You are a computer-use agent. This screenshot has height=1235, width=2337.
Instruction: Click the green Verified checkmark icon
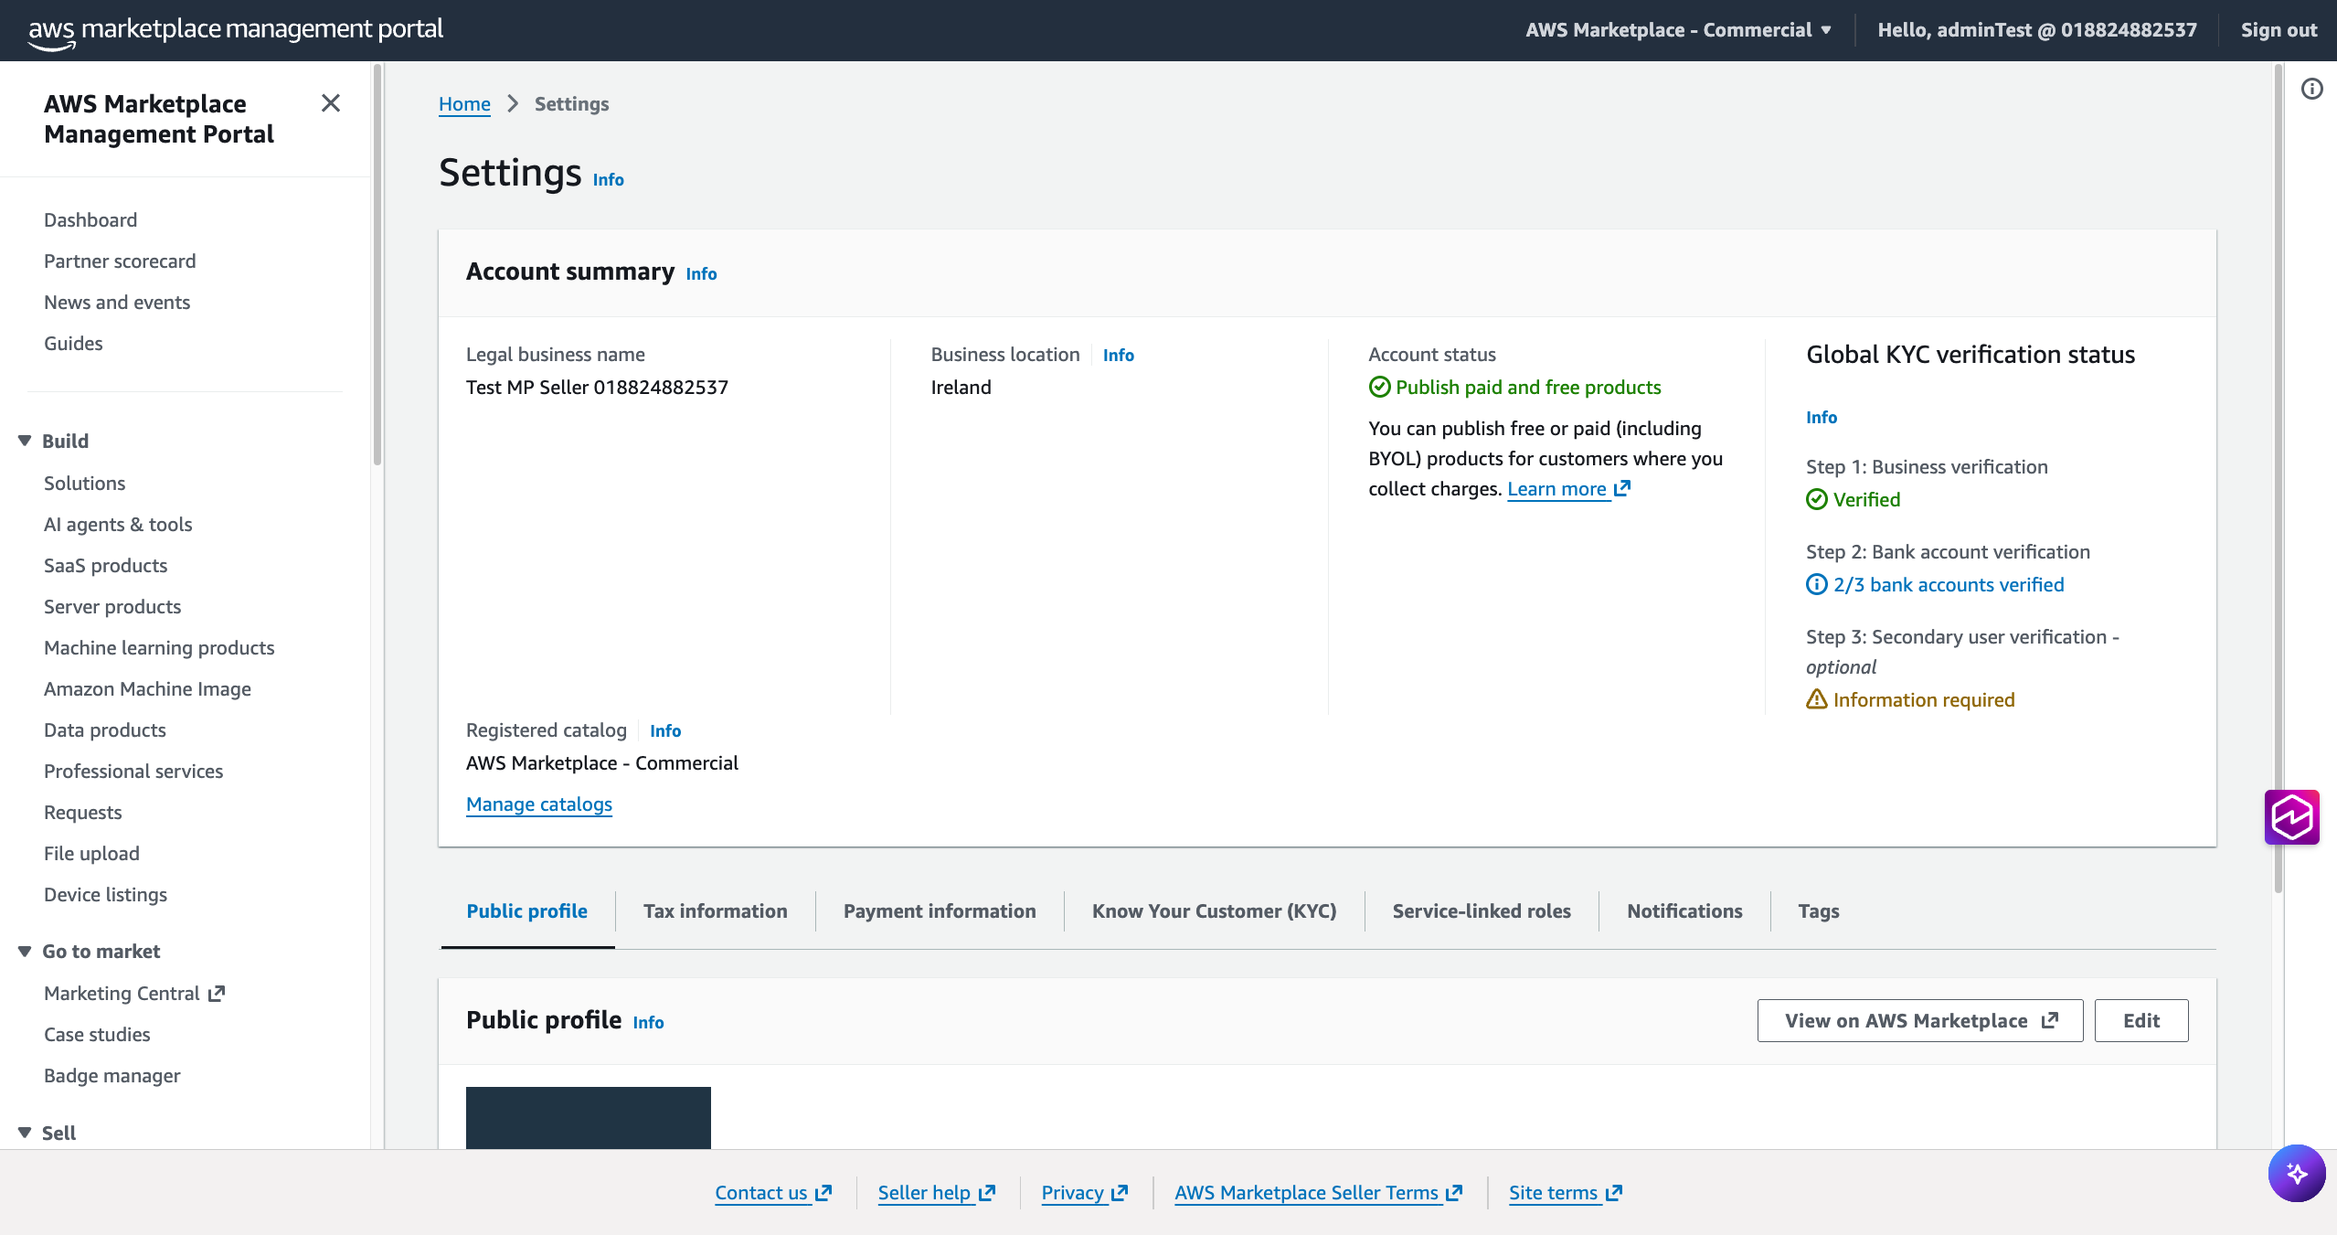pyautogui.click(x=1816, y=499)
